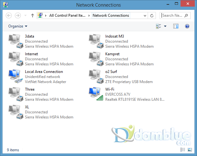Viewport: 197px width, 156px height.
Task: Open the recent locations dropdown
Action: [25, 15]
